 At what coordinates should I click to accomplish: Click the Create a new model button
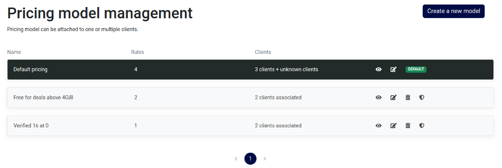point(454,11)
